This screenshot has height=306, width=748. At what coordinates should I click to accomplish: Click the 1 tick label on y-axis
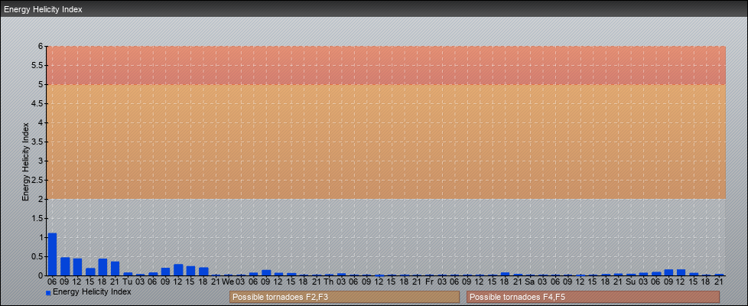(41, 237)
